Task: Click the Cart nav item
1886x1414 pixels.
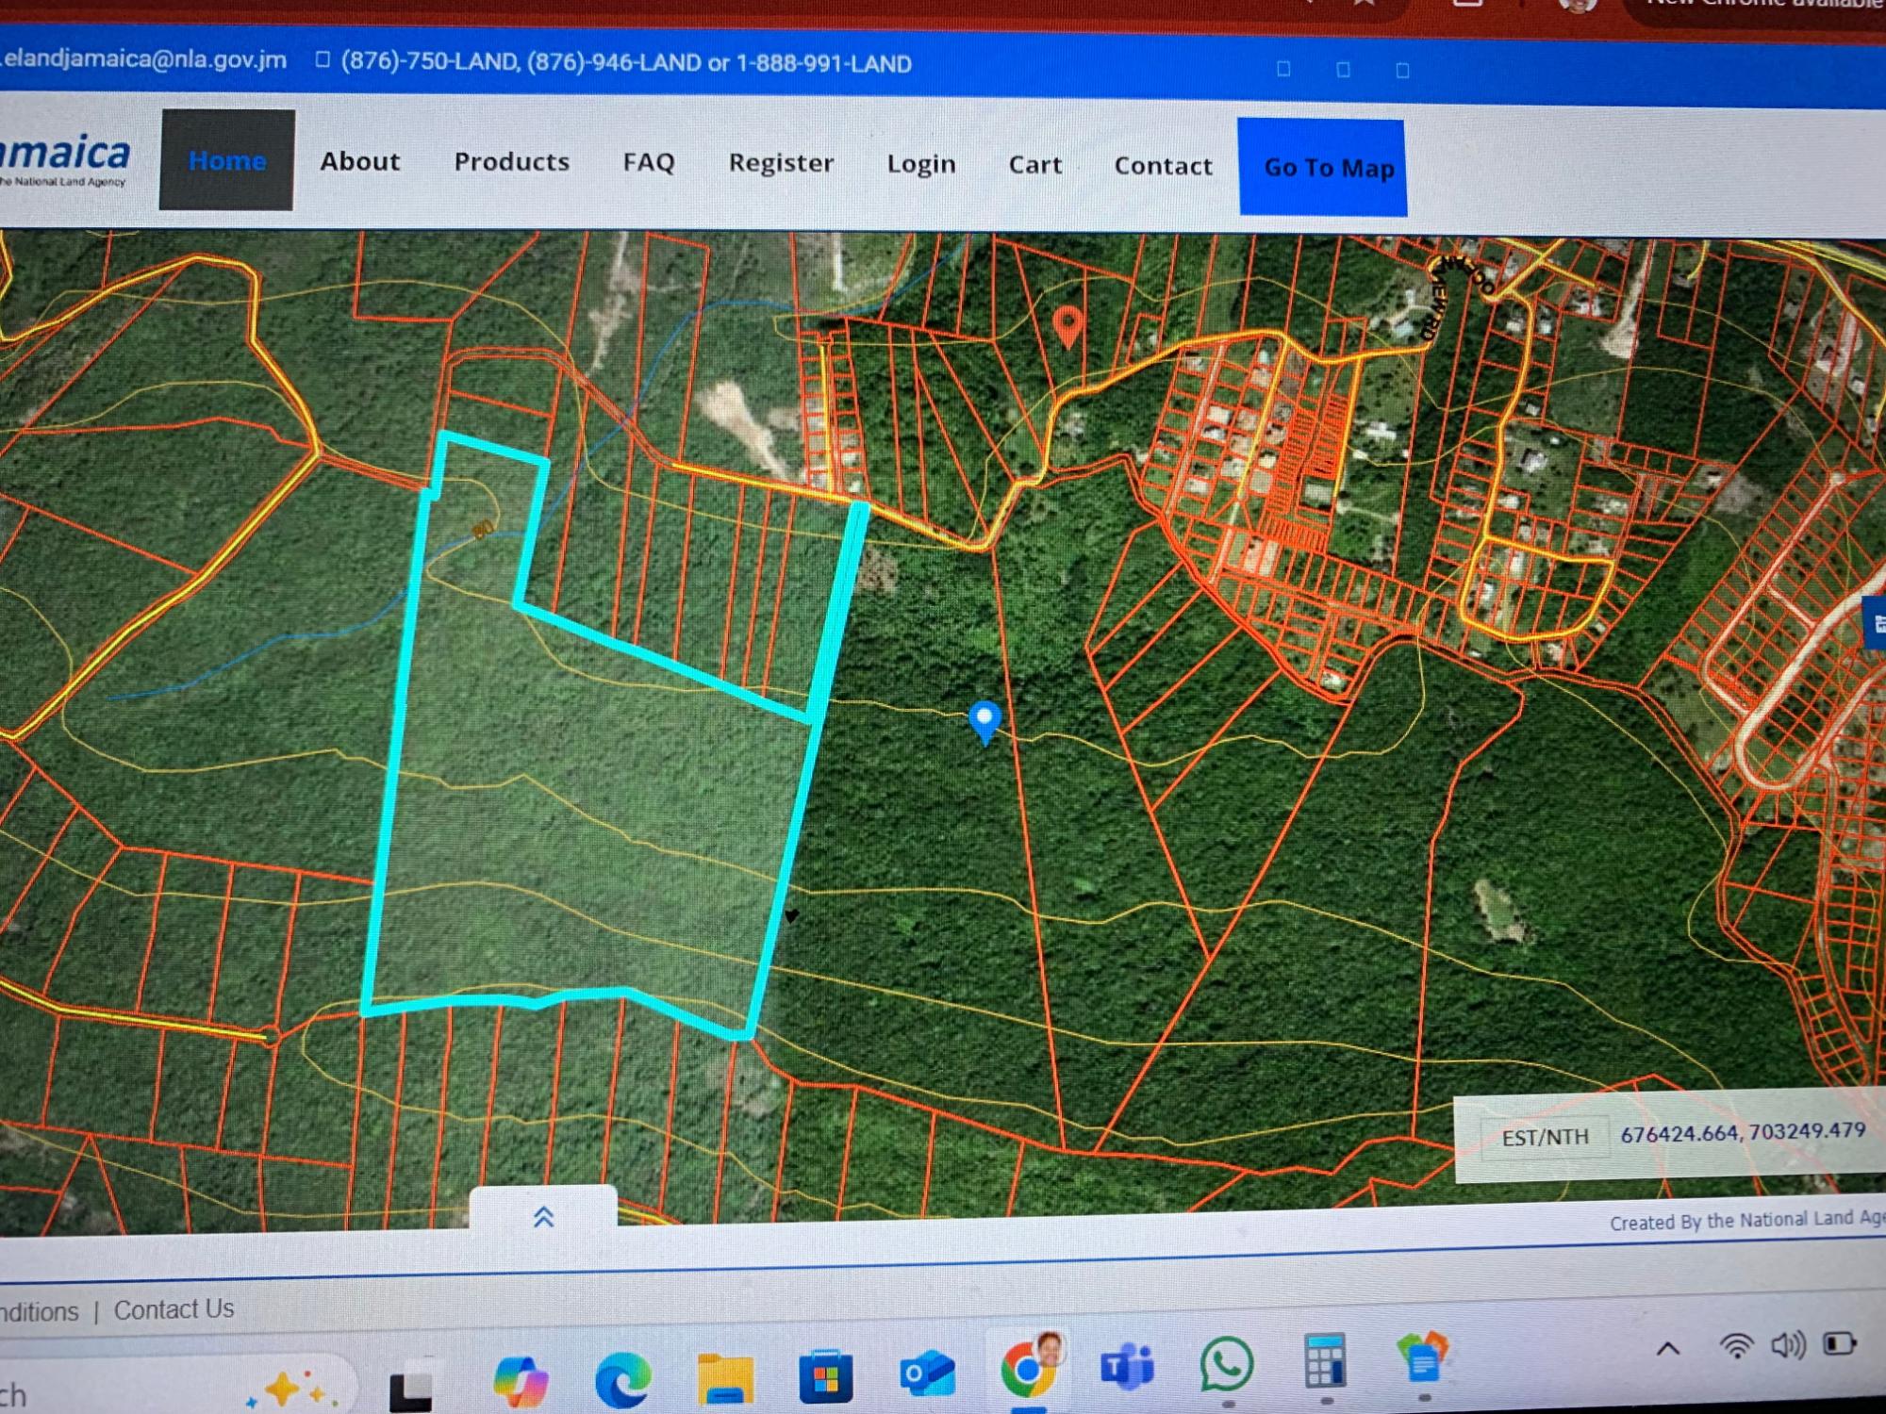Action: [1035, 165]
